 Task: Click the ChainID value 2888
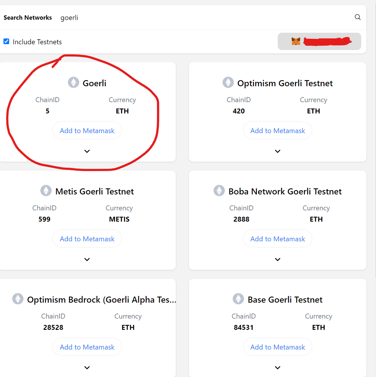click(x=241, y=219)
